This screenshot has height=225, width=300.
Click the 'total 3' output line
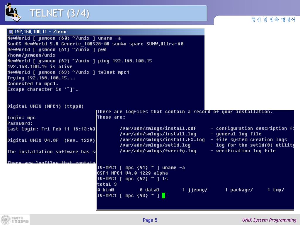[x=107, y=185]
